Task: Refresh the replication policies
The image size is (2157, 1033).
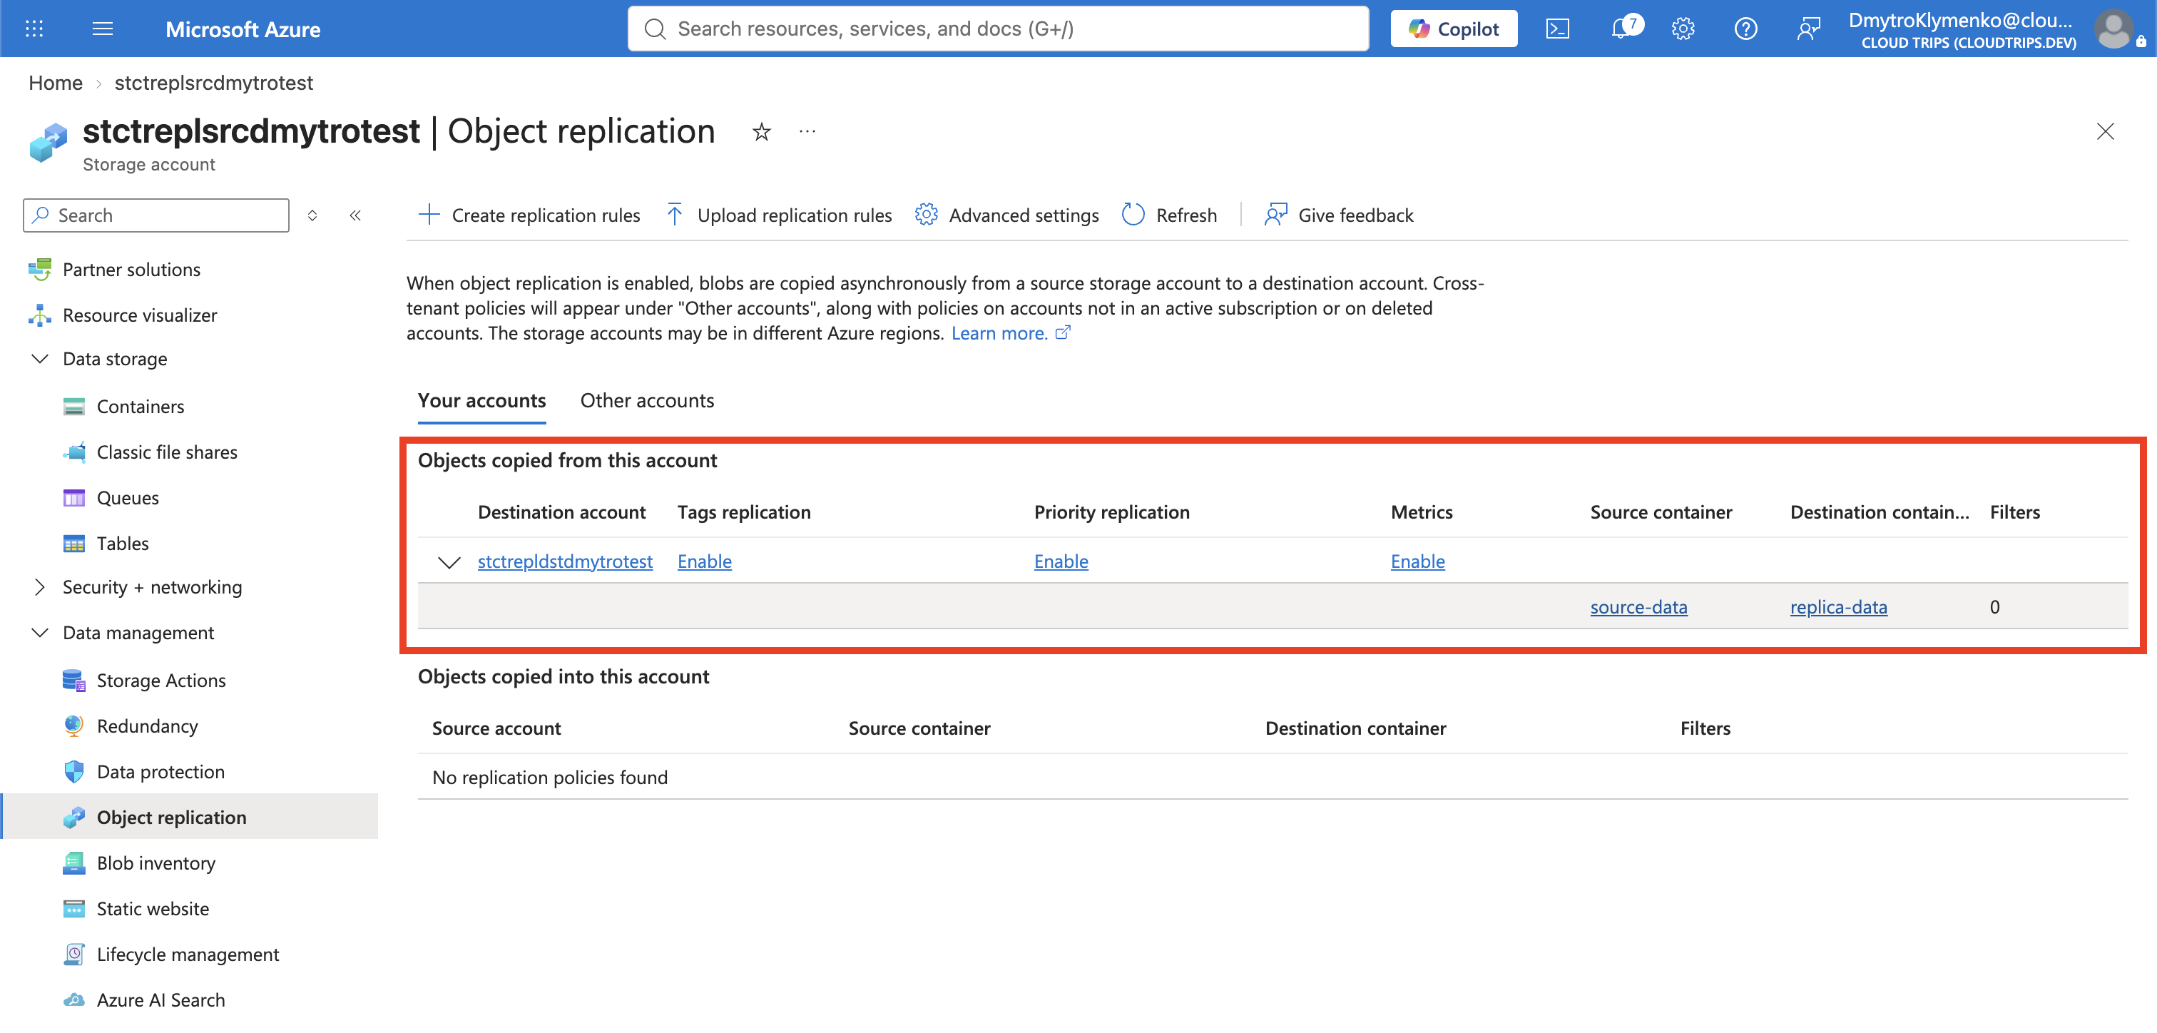Action: point(1169,215)
